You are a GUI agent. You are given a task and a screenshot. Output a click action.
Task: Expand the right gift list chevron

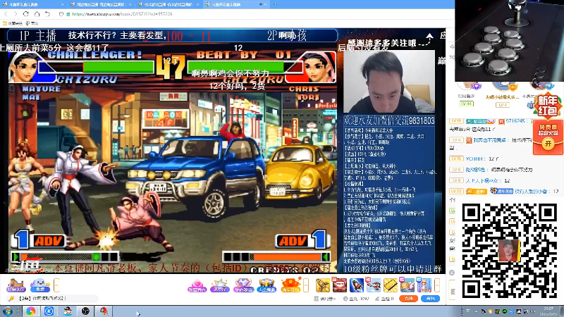(437, 286)
